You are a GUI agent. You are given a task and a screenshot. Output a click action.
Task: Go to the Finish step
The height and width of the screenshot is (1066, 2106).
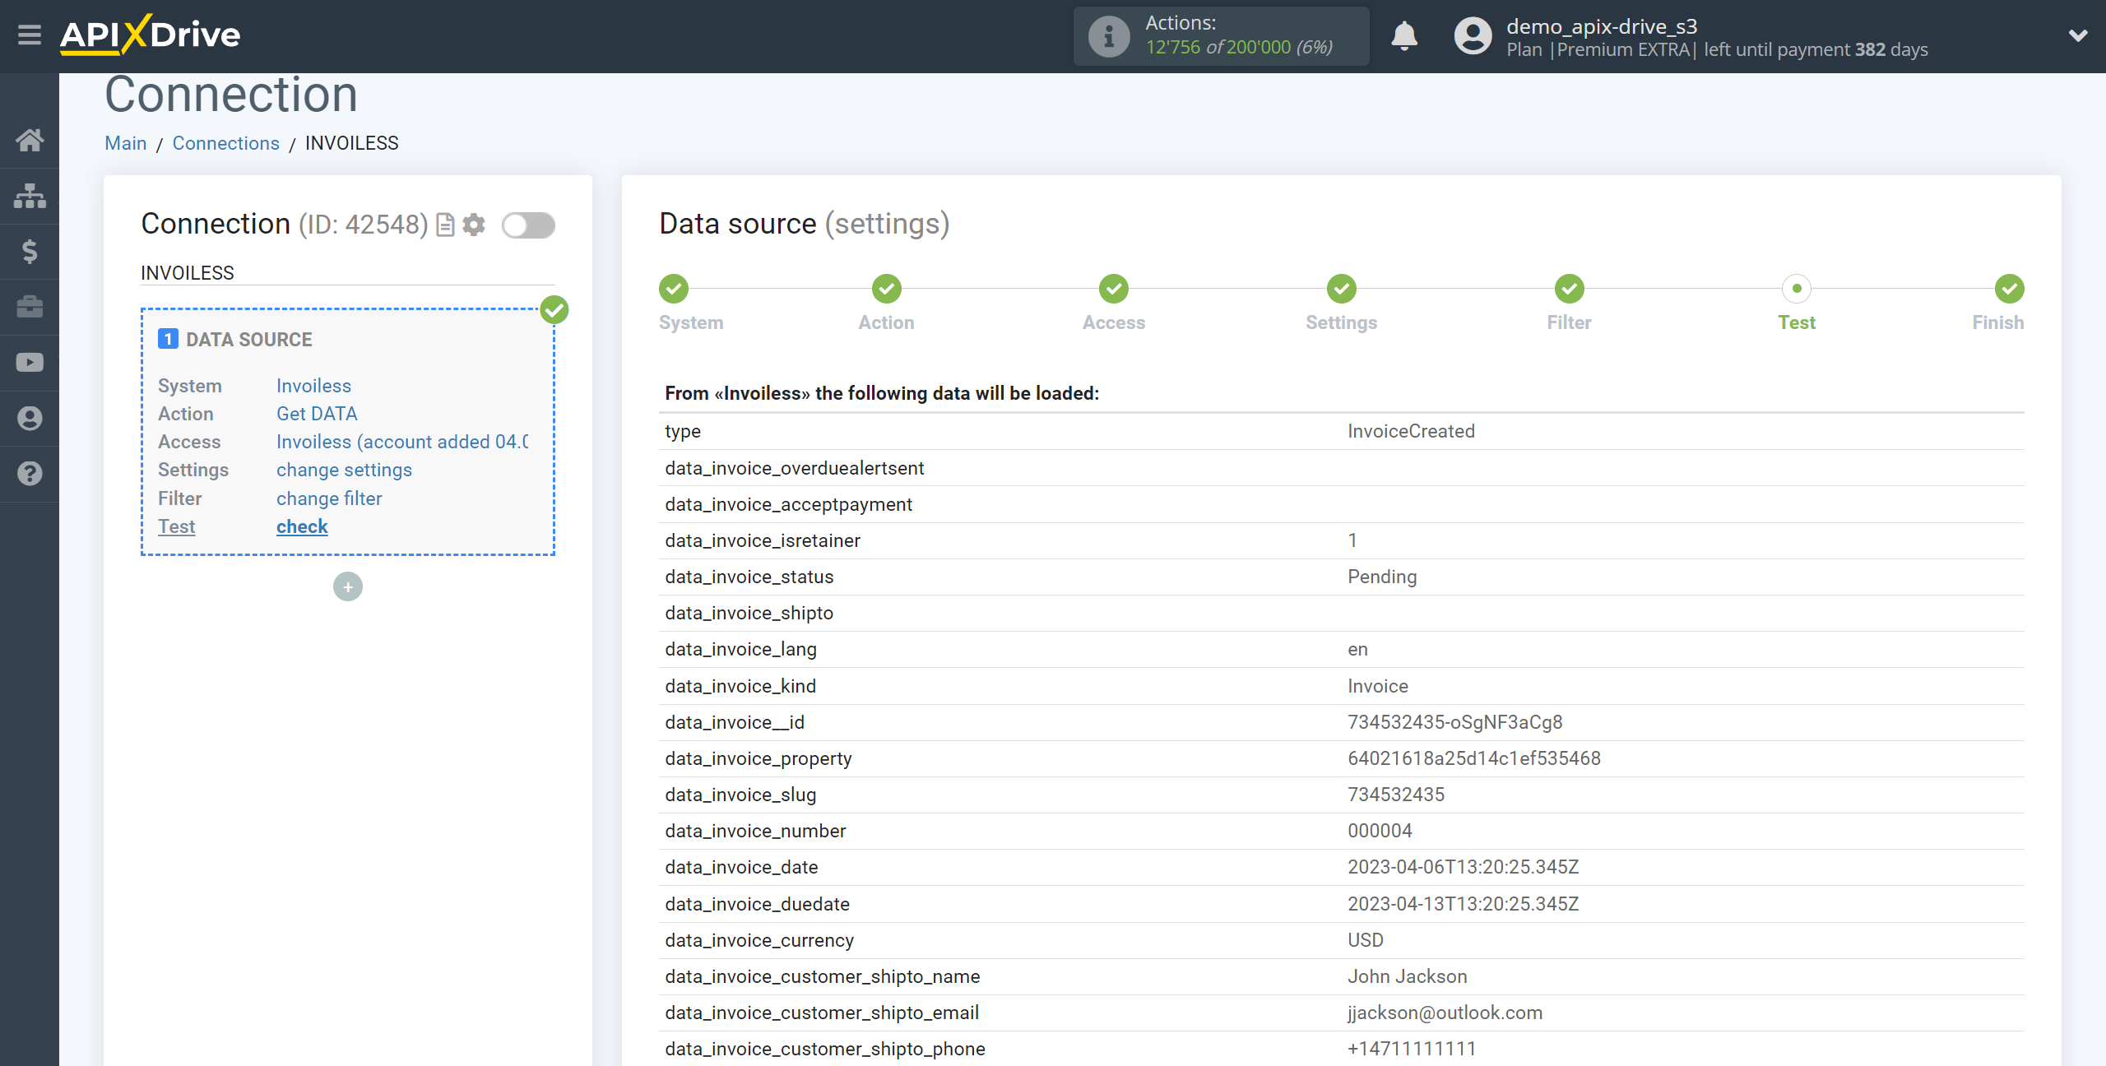pos(2009,289)
